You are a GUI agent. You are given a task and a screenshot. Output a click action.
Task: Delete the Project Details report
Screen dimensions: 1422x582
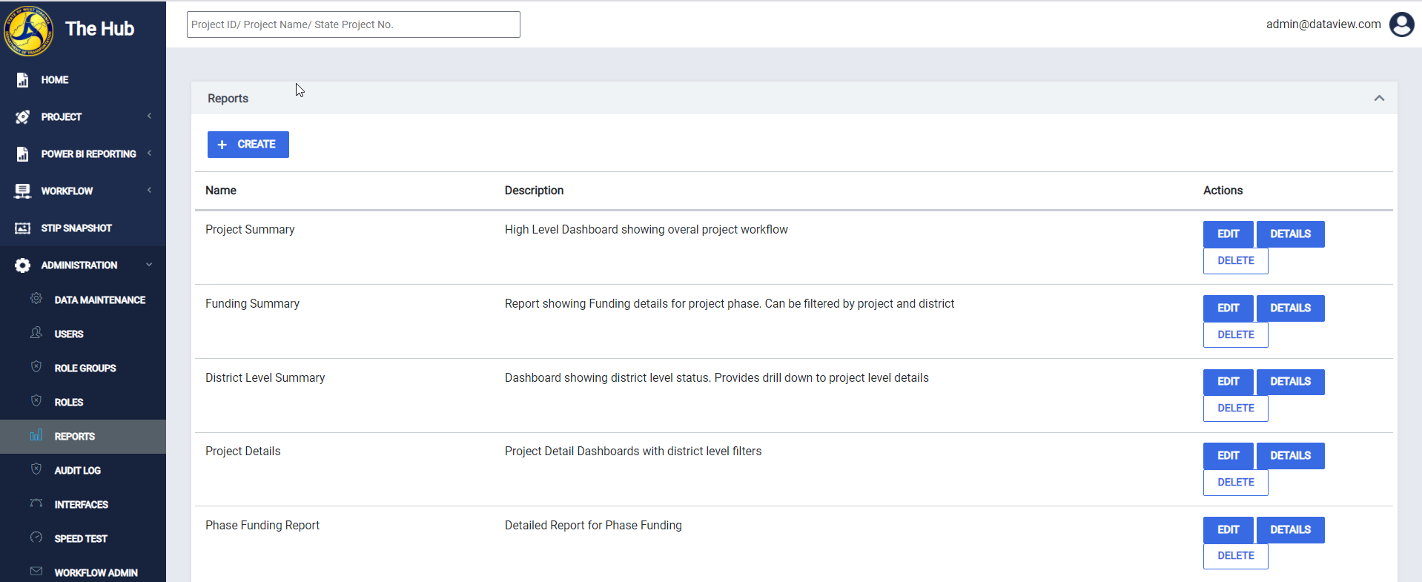1235,483
